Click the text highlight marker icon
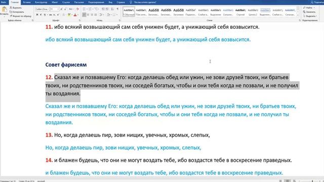The height and width of the screenshot is (182, 324). pyautogui.click(x=69, y=15)
